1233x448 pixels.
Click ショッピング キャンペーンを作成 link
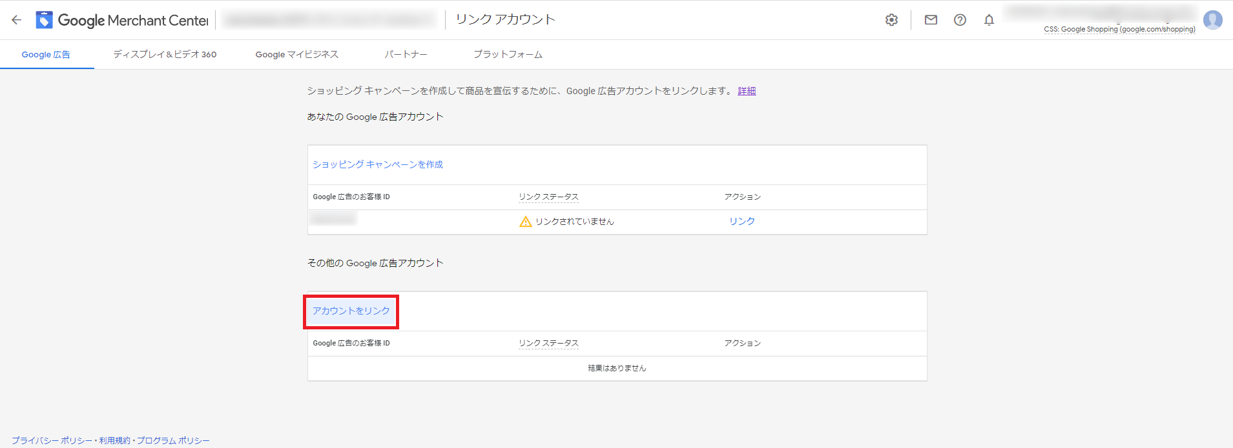coord(378,165)
